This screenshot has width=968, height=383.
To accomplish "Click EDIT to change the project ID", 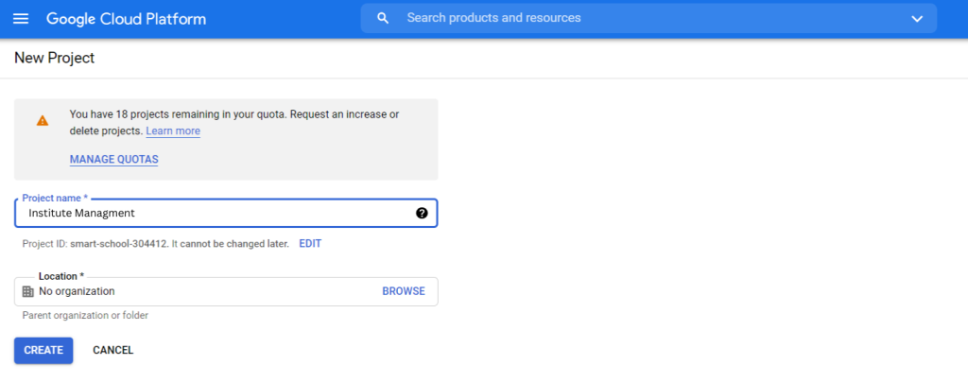I will tap(310, 244).
